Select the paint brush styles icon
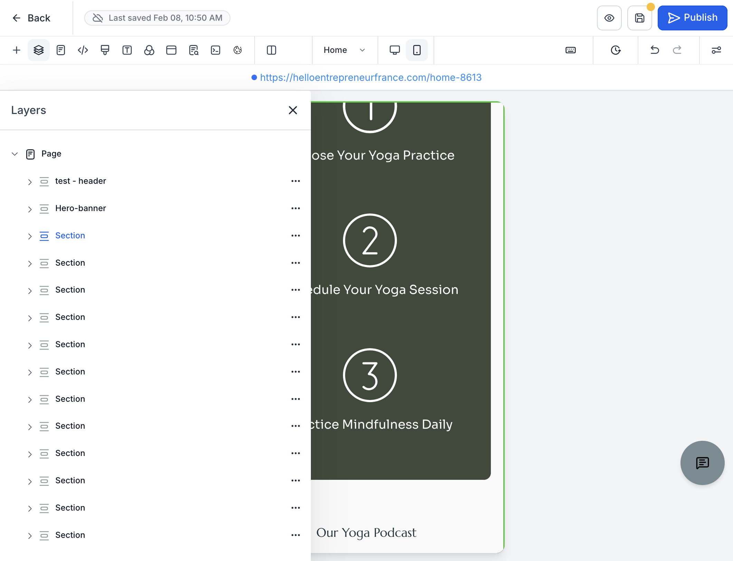733x561 pixels. tap(105, 50)
